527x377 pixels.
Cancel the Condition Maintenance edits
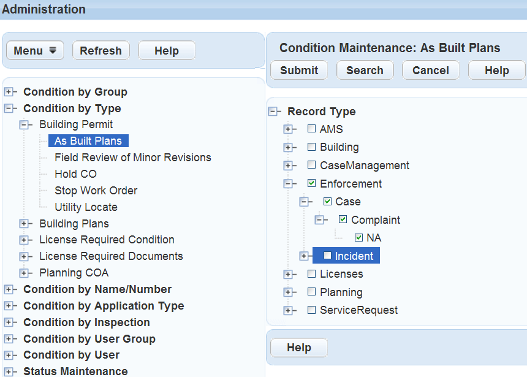pyautogui.click(x=430, y=70)
